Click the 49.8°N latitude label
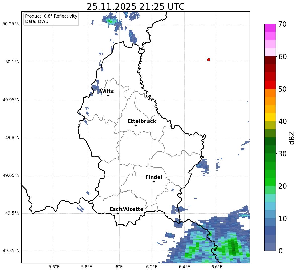 (x=12, y=138)
